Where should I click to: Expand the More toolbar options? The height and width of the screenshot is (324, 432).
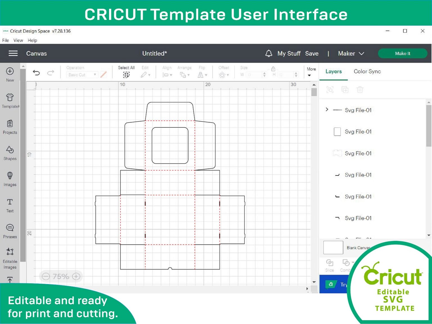[x=311, y=72]
